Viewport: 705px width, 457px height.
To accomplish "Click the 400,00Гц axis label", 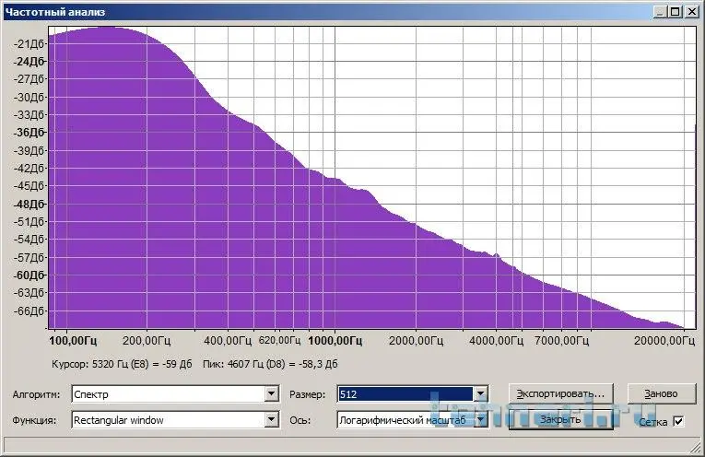I will pyautogui.click(x=228, y=340).
